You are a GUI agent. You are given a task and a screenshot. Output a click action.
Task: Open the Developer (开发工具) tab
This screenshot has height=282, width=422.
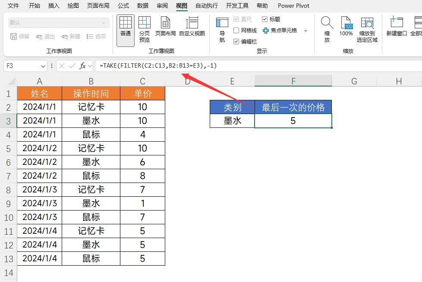(x=237, y=6)
